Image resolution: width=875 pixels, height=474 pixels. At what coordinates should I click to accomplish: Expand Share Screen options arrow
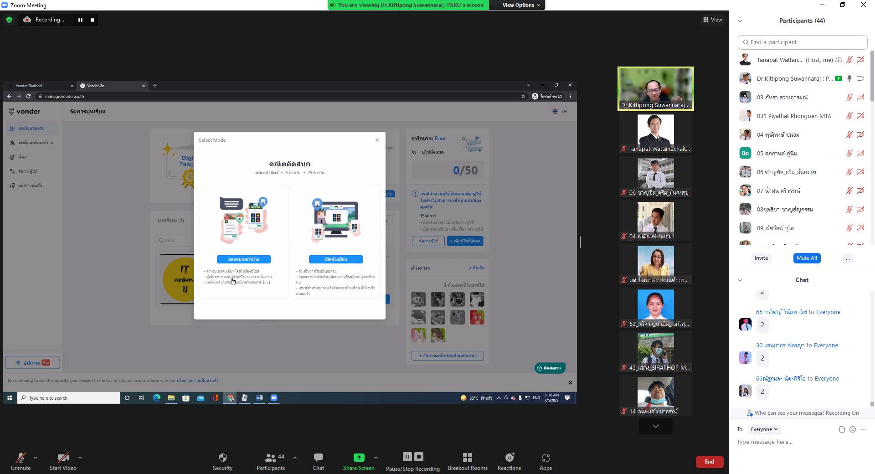(x=376, y=458)
